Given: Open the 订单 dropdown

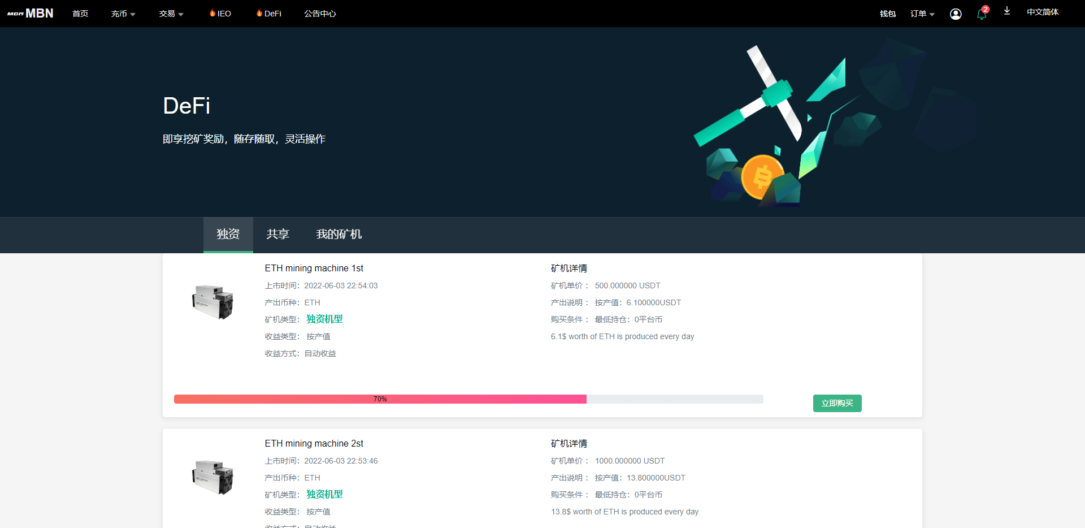Looking at the screenshot, I should coord(921,13).
